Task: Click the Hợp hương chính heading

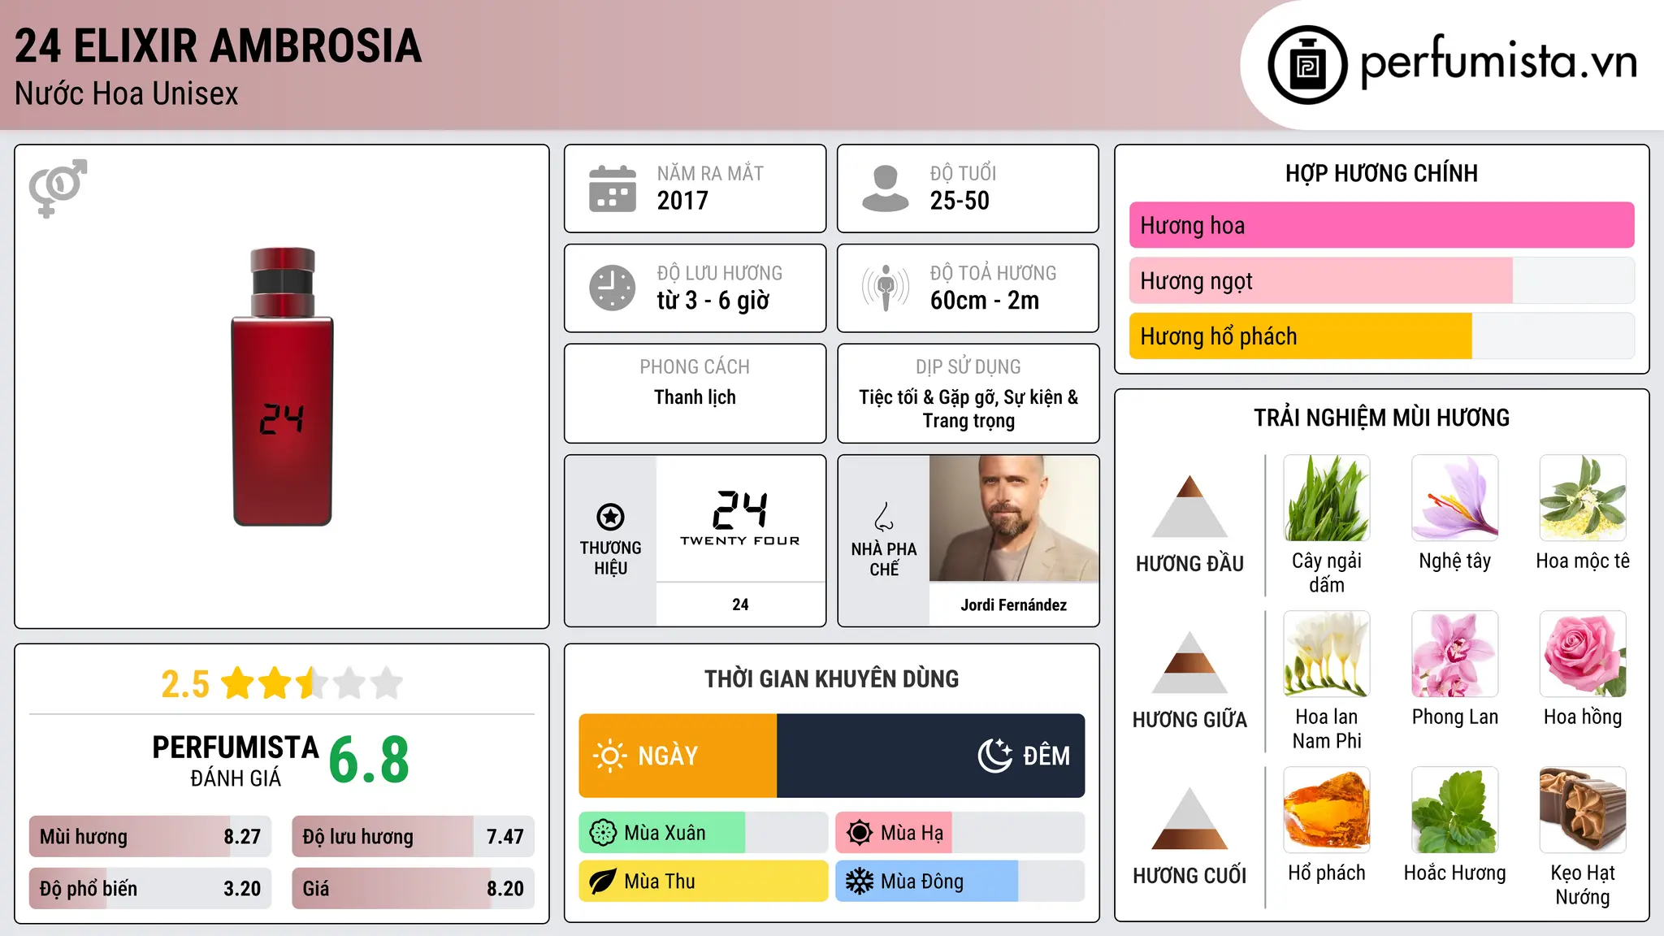Action: click(x=1381, y=173)
